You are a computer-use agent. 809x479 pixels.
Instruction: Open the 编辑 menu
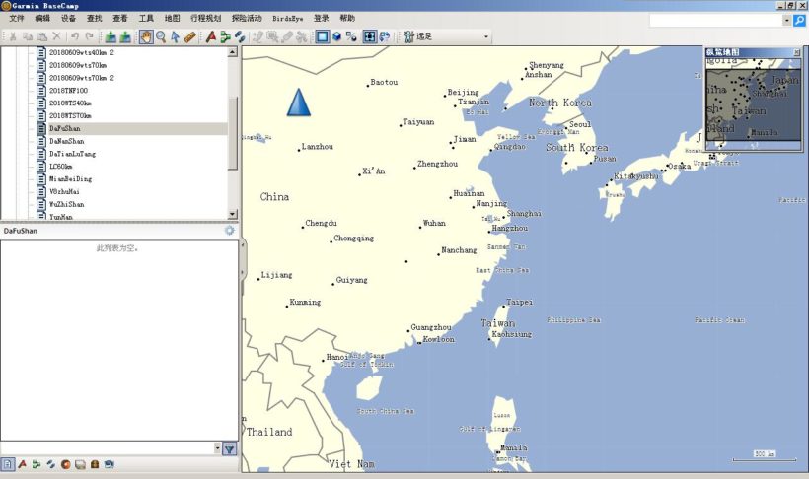(42, 18)
